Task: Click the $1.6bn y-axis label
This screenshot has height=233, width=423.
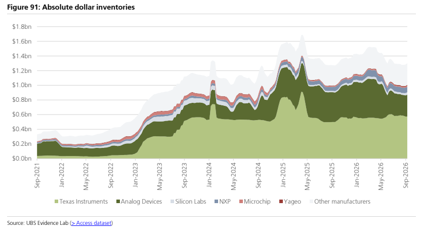Action: (22, 42)
